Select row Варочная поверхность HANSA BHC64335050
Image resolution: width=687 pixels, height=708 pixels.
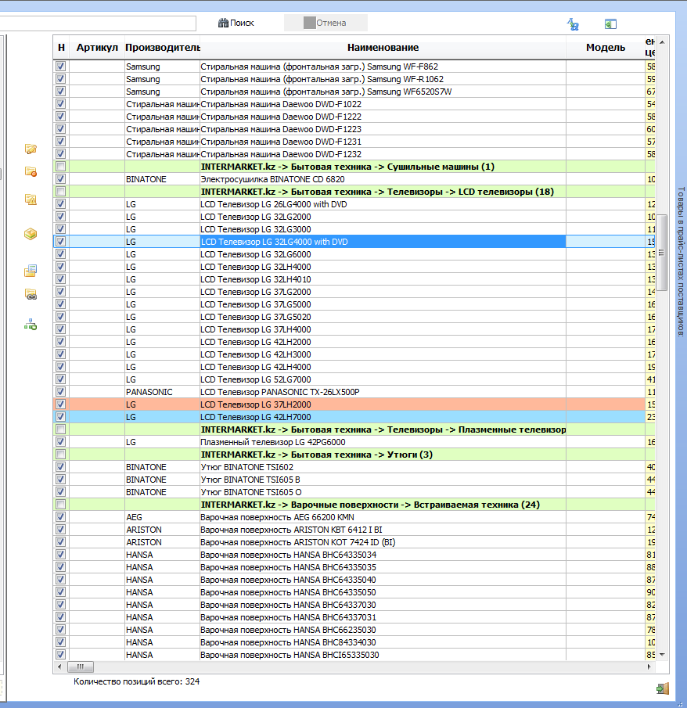(x=354, y=592)
